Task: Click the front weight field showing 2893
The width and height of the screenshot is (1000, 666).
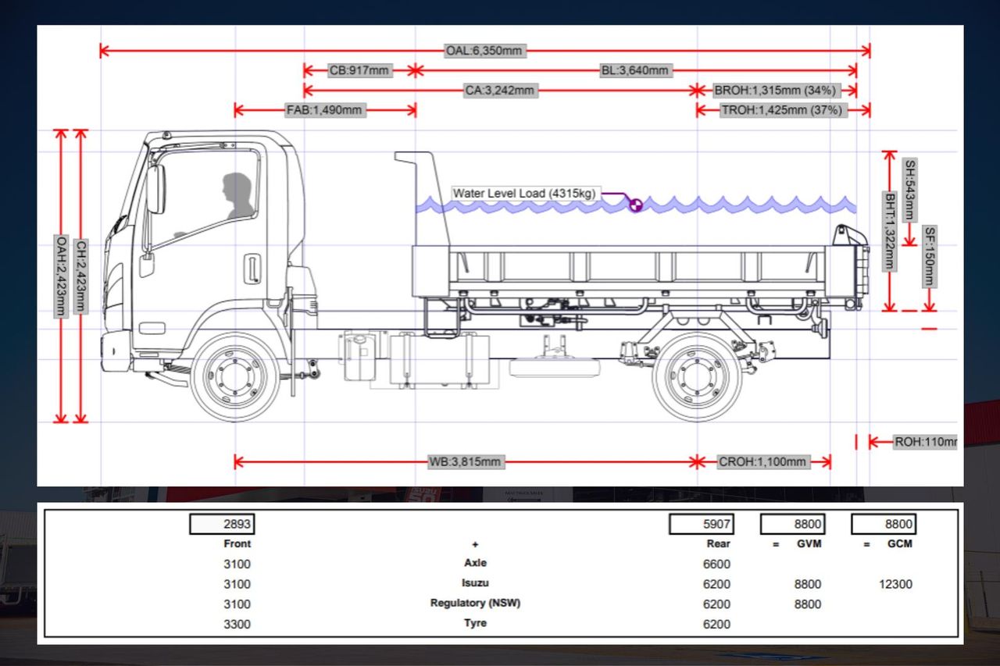Action: (222, 524)
